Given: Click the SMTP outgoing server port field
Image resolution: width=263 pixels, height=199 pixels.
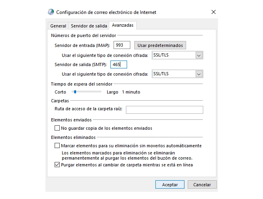Looking at the screenshot, I should pos(119,64).
